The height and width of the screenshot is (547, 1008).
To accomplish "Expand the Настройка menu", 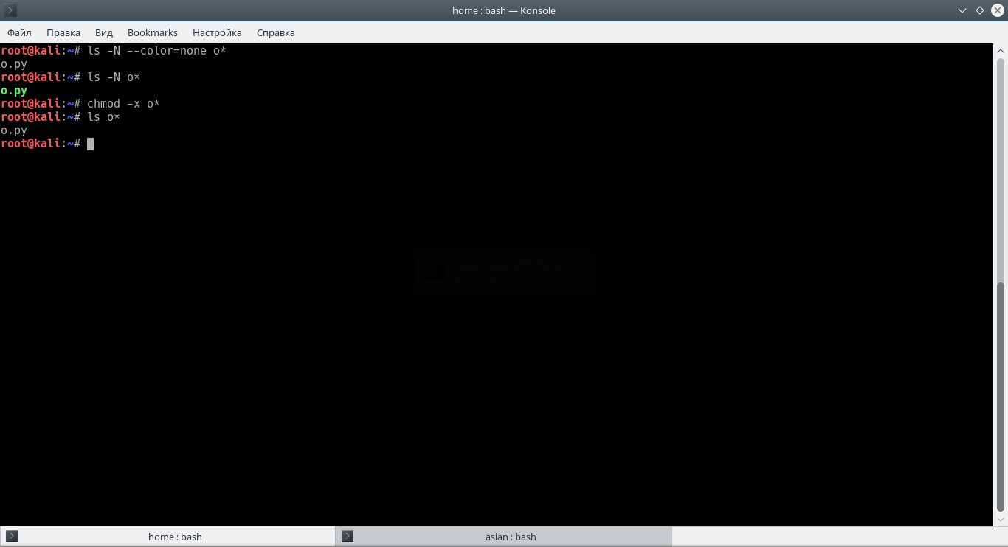I will click(x=217, y=32).
